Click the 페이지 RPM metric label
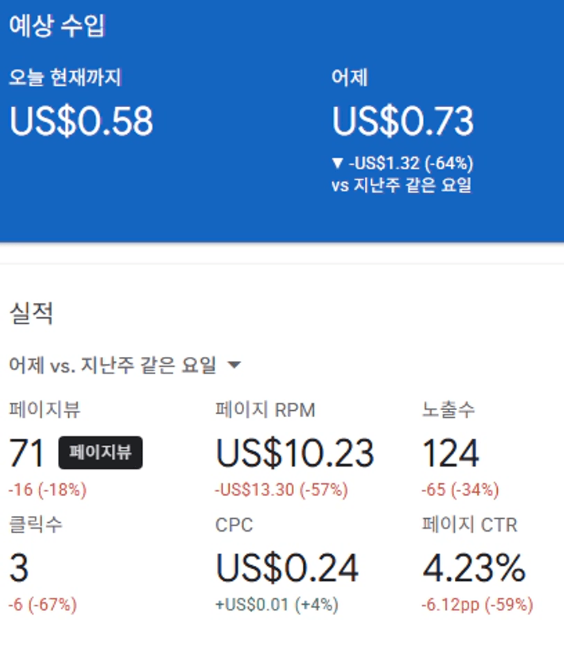 click(265, 410)
